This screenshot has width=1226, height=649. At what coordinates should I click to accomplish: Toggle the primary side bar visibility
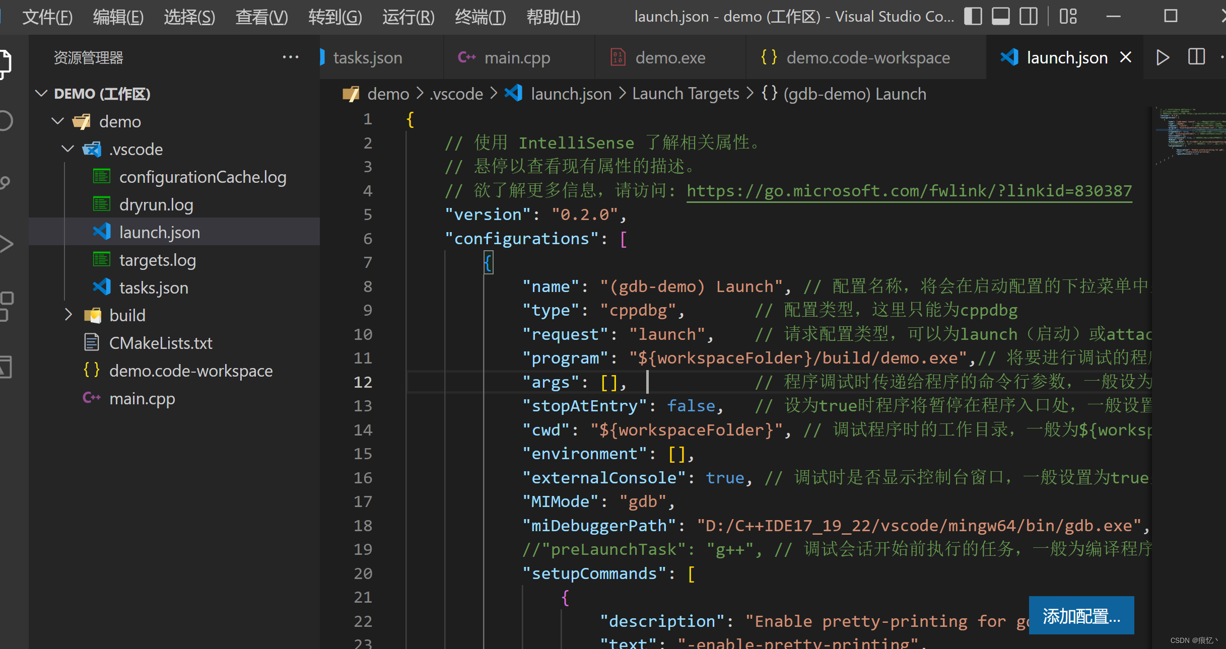973,16
